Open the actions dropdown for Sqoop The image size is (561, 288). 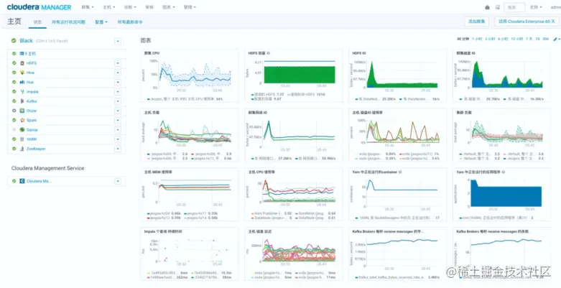118,130
